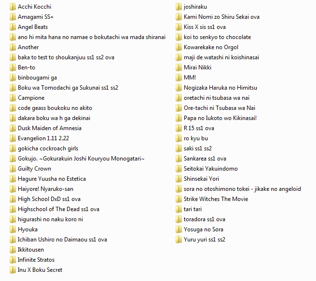Select Strike Witches The Movie name

point(216,199)
